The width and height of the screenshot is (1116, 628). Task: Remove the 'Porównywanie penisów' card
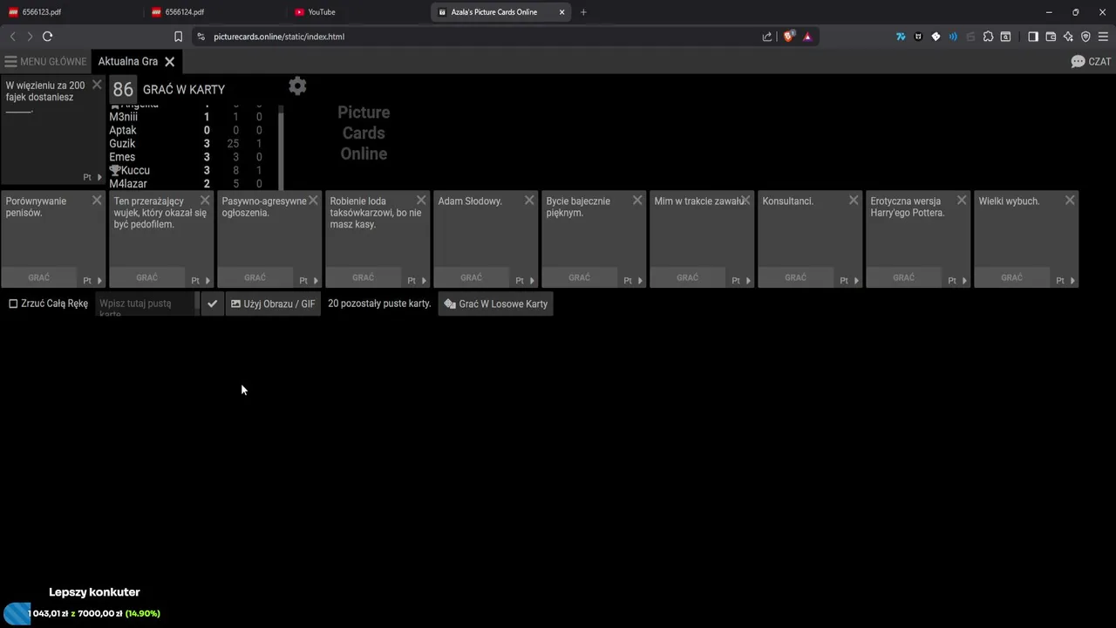tap(97, 201)
